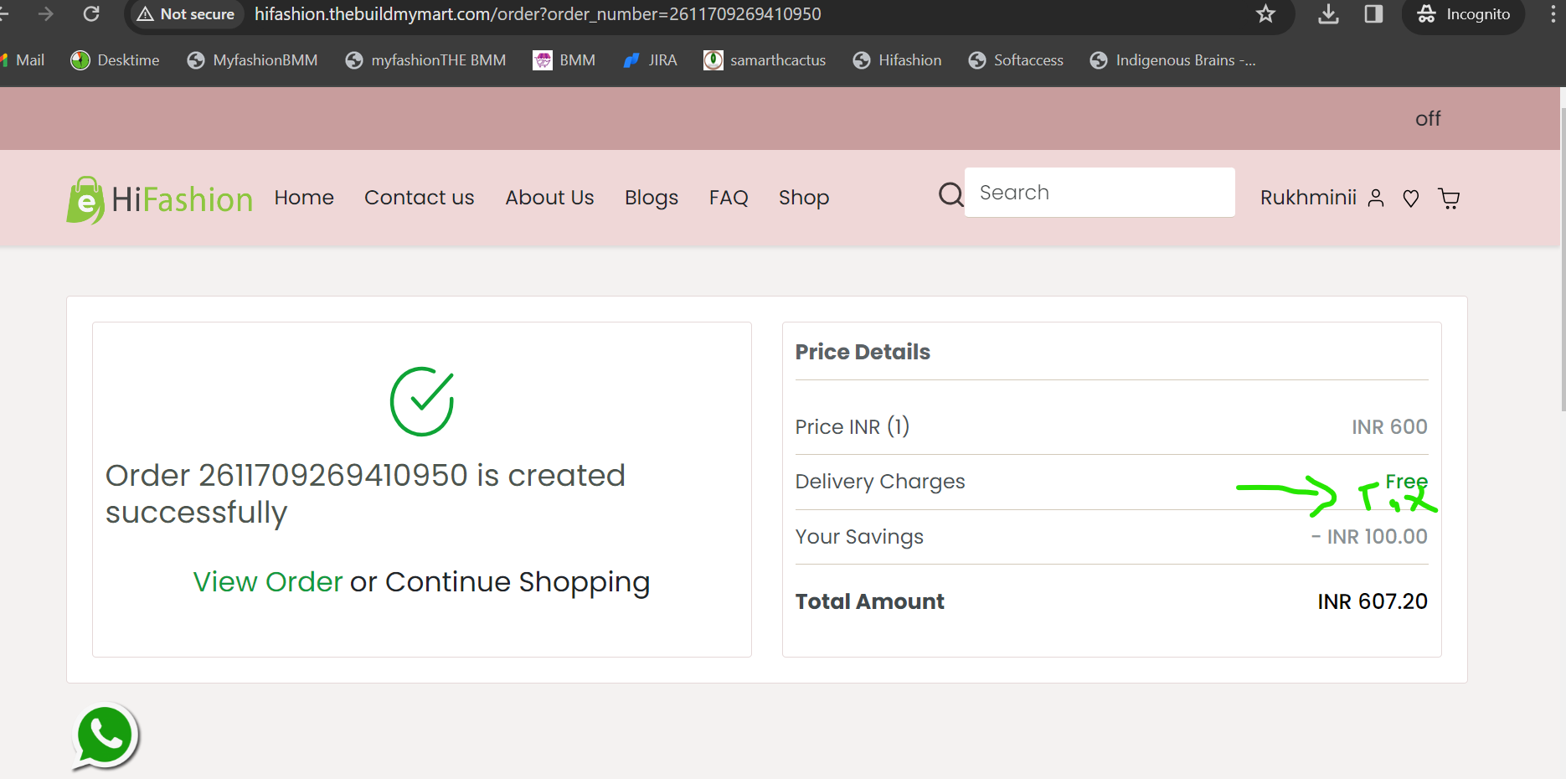Select the INR 607.20 total value
This screenshot has width=1566, height=779.
[1373, 601]
